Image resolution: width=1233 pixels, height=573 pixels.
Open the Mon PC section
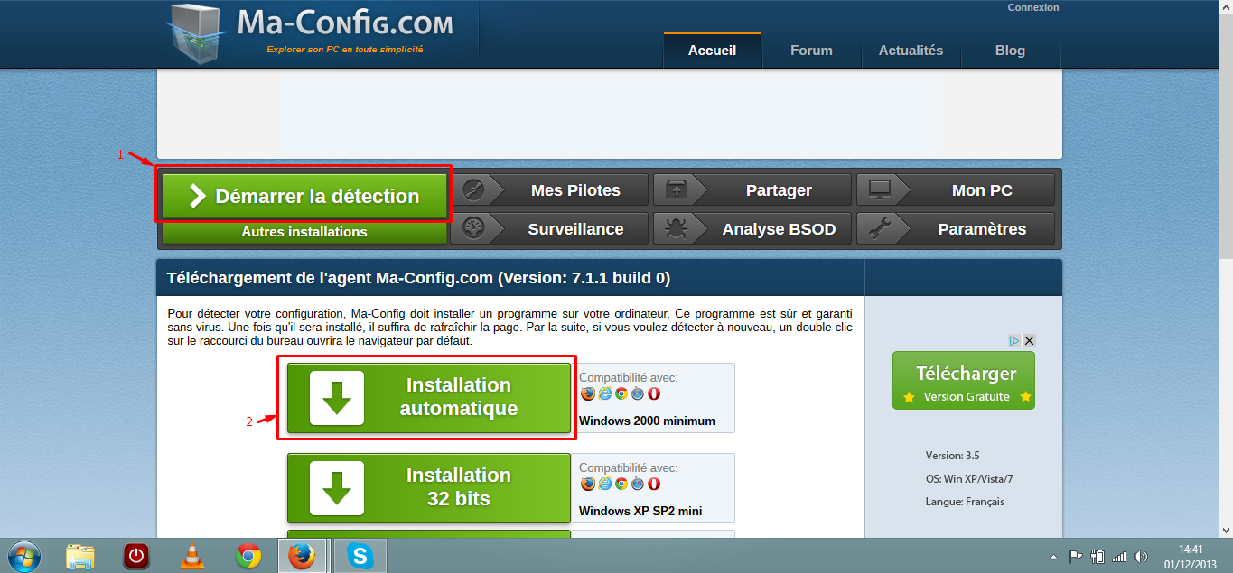(956, 190)
